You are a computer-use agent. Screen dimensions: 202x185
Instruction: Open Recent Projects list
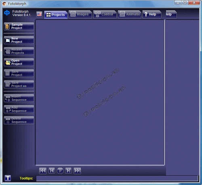coord(19,51)
